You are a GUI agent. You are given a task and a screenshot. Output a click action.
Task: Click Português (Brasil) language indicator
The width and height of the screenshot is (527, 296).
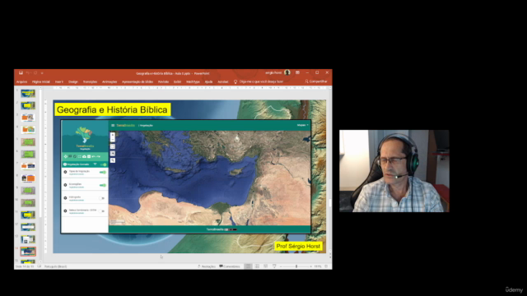tap(55, 266)
